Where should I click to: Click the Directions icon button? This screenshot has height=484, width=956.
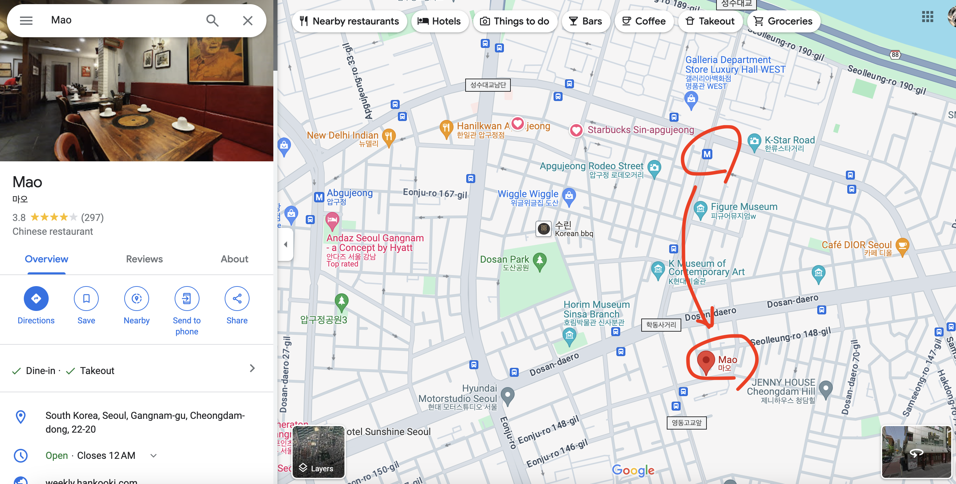point(36,298)
